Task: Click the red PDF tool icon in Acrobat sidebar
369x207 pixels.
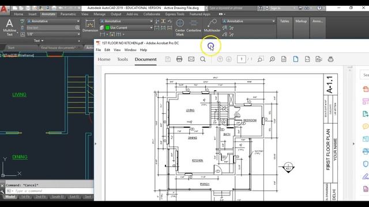Action: pyautogui.click(x=366, y=89)
